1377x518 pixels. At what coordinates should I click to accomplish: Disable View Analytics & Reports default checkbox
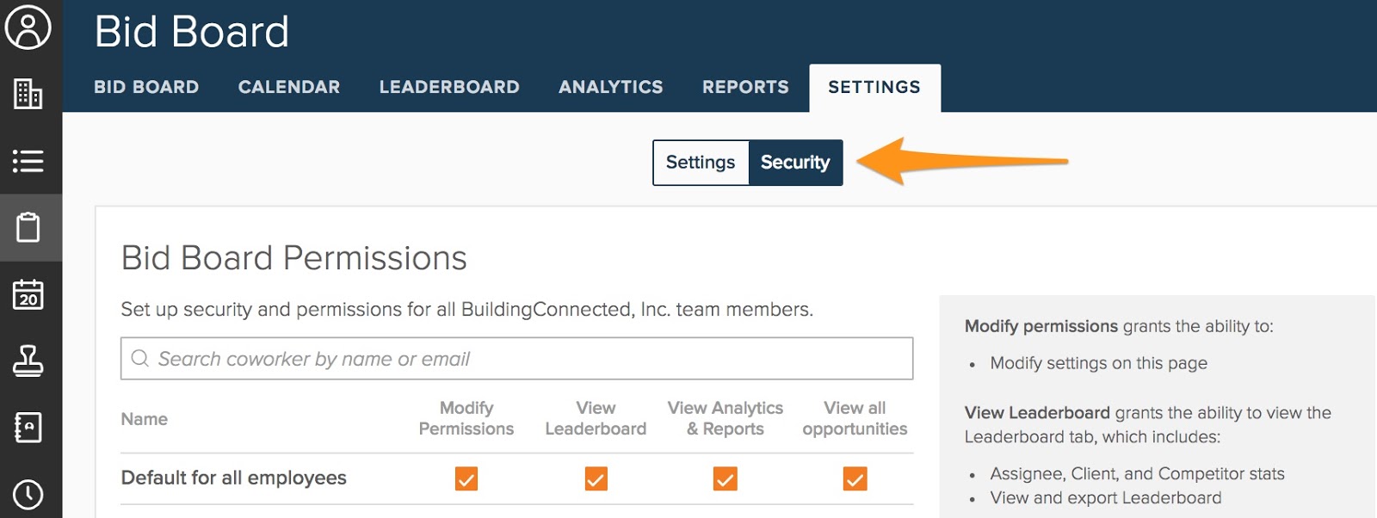click(726, 478)
